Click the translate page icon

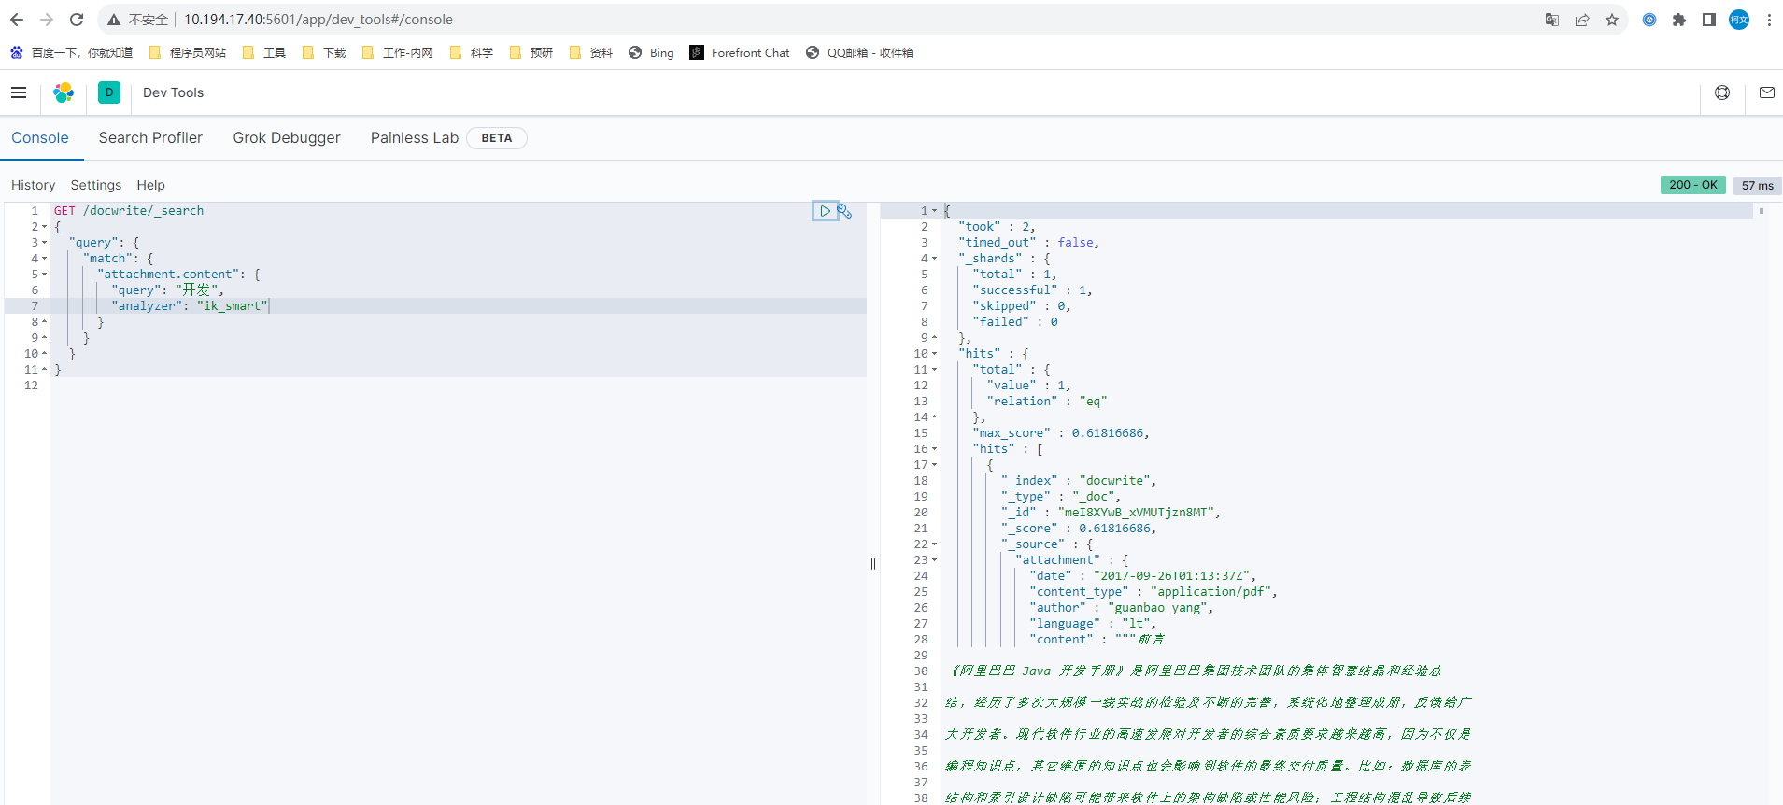(1552, 20)
